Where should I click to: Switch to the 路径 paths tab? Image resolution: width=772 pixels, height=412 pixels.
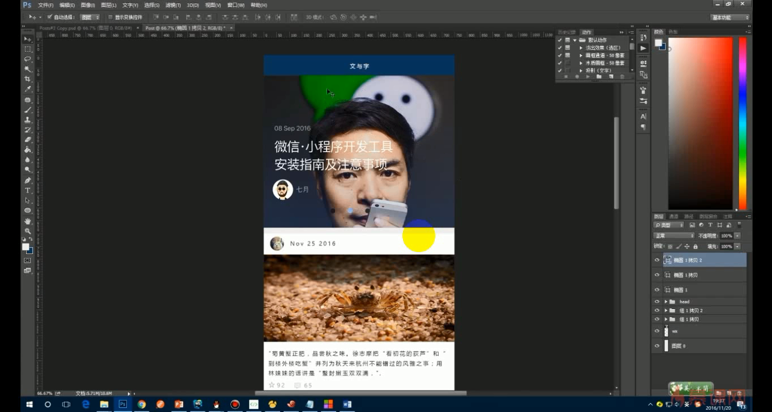[x=688, y=216]
